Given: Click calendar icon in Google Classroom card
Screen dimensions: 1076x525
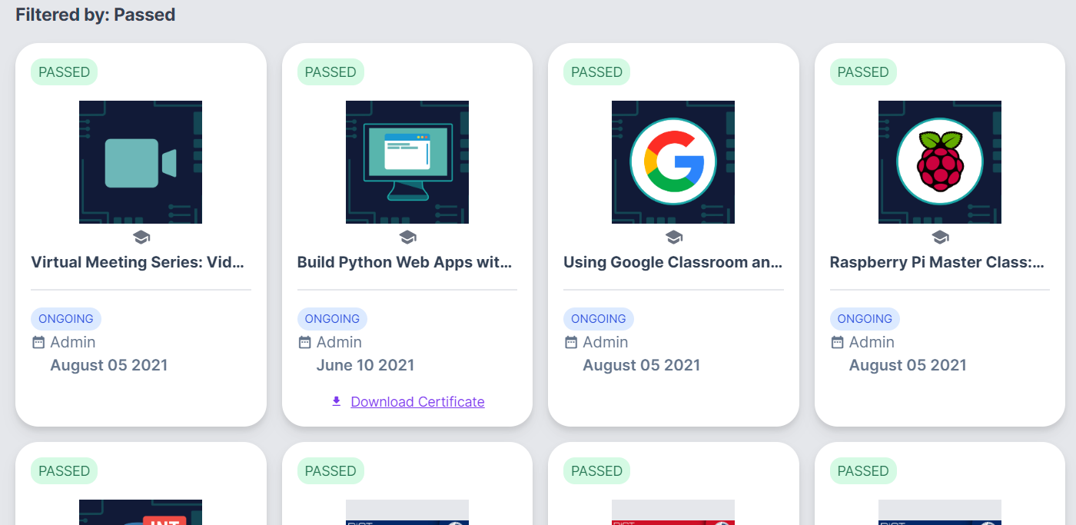Looking at the screenshot, I should [x=571, y=342].
